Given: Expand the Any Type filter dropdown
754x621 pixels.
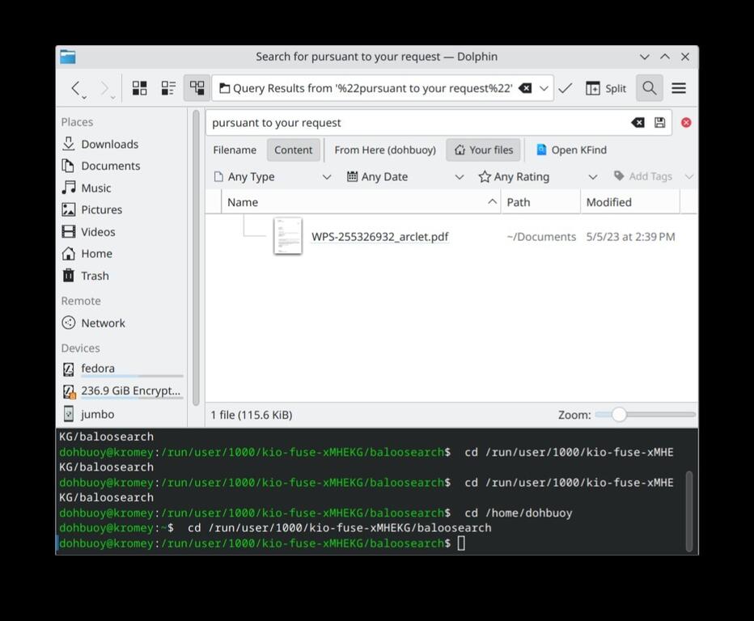Looking at the screenshot, I should (x=272, y=177).
